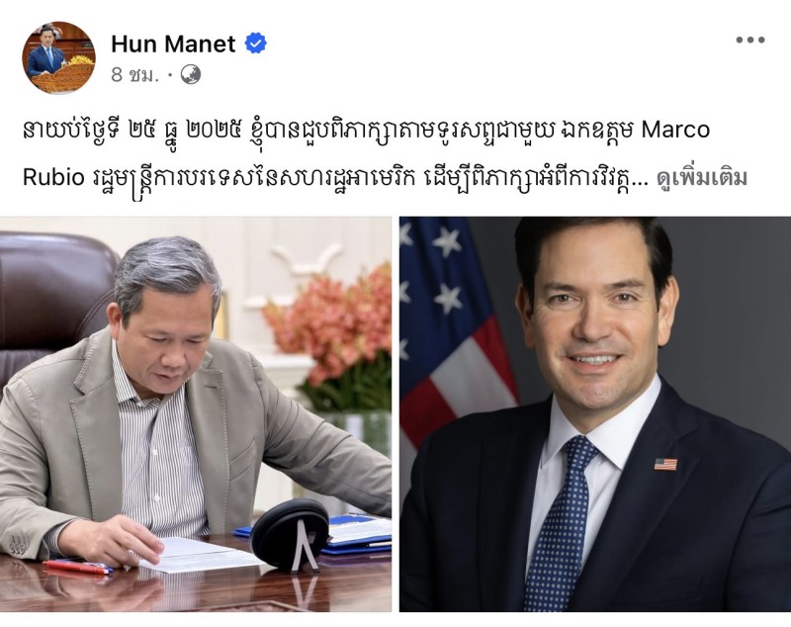791x627 pixels.
Task: Click the blue verified badge
Action: pos(256,44)
